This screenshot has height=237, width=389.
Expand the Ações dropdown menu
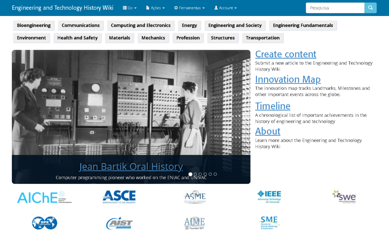tap(155, 8)
